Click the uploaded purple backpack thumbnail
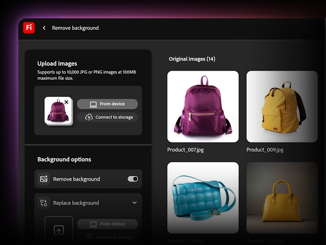Viewport: 326px width, 245px height. [x=57, y=111]
